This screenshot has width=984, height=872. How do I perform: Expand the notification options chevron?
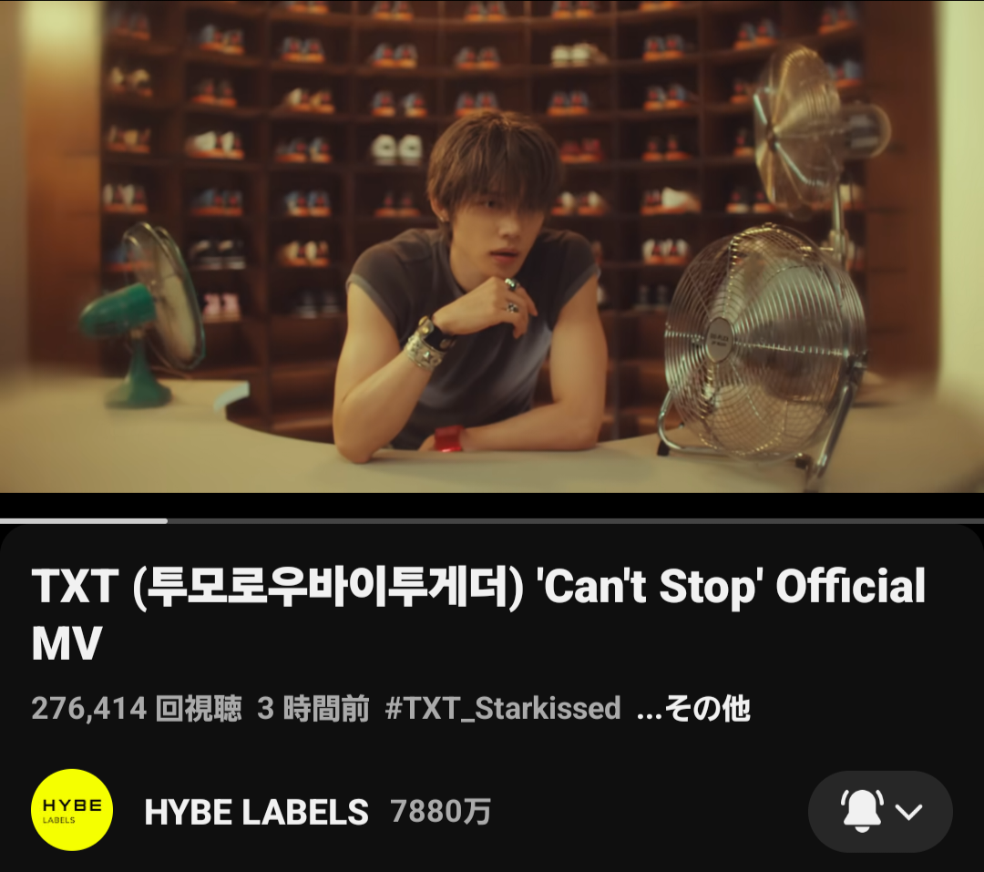(908, 812)
